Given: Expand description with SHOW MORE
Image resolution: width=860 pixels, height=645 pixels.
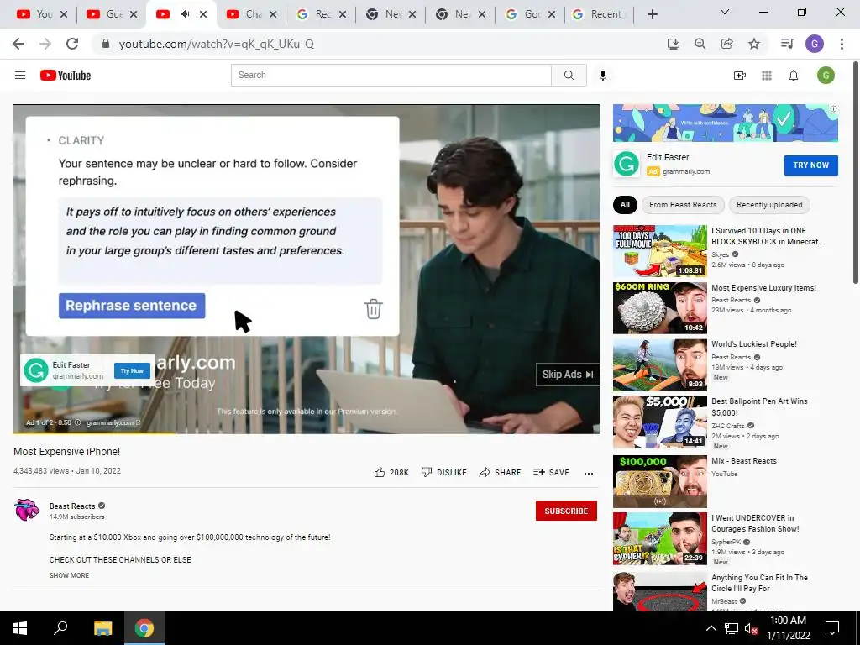Looking at the screenshot, I should 69,575.
